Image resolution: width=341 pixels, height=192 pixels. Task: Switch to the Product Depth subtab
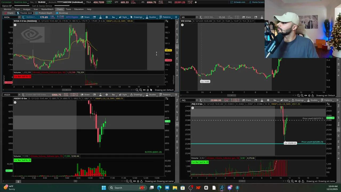point(44,13)
